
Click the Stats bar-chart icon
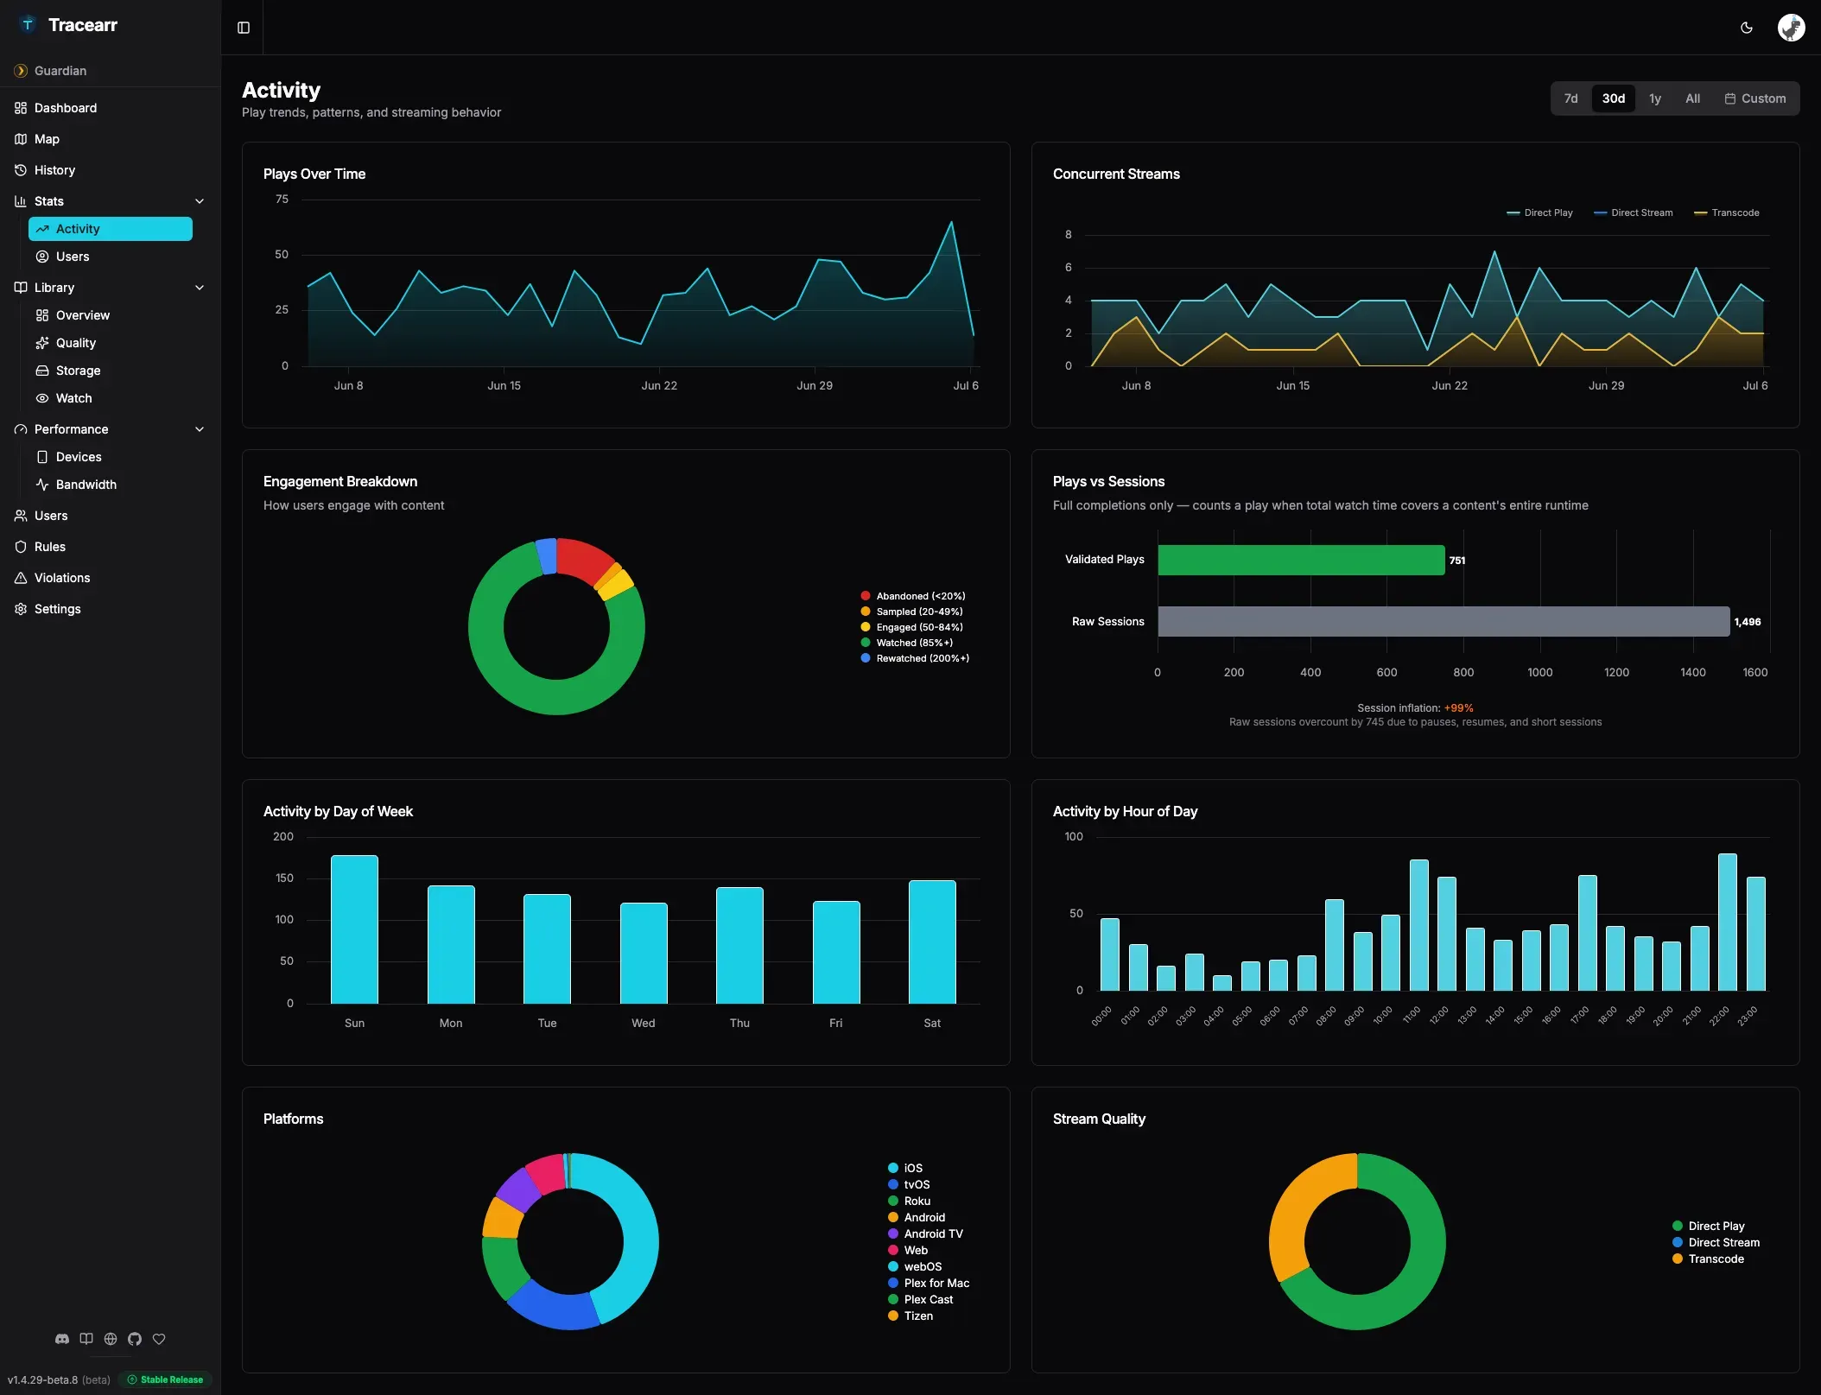pos(21,201)
